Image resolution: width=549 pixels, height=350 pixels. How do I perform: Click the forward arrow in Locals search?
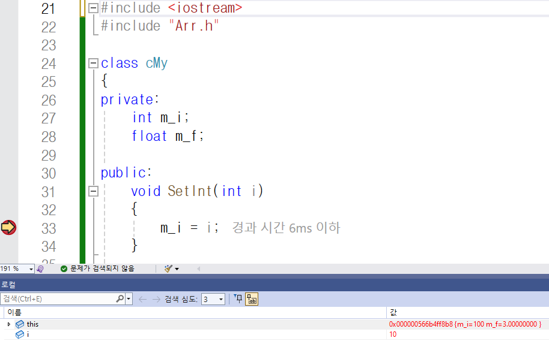click(x=156, y=299)
